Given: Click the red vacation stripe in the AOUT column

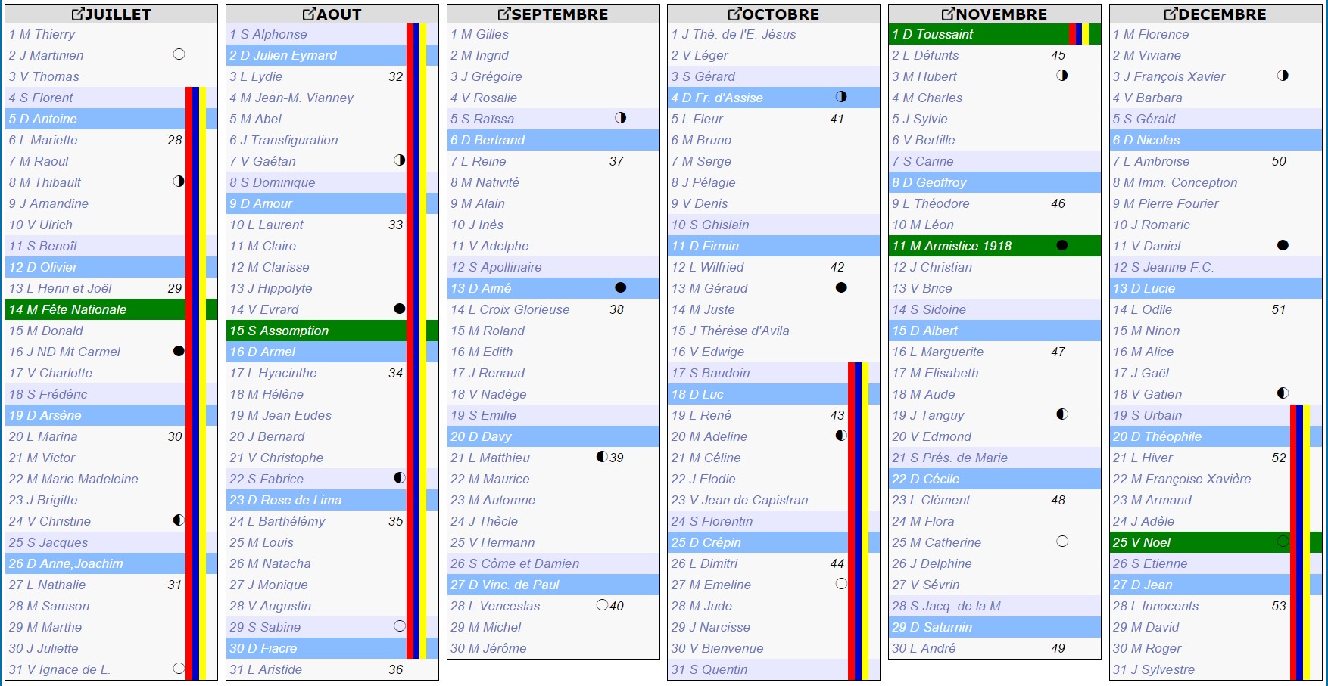Looking at the screenshot, I should click(410, 340).
